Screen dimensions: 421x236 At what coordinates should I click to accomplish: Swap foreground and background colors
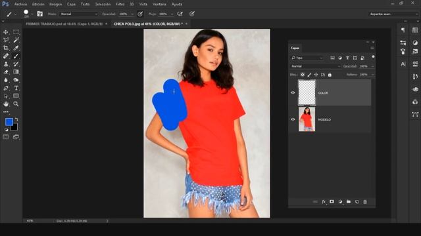(16, 119)
